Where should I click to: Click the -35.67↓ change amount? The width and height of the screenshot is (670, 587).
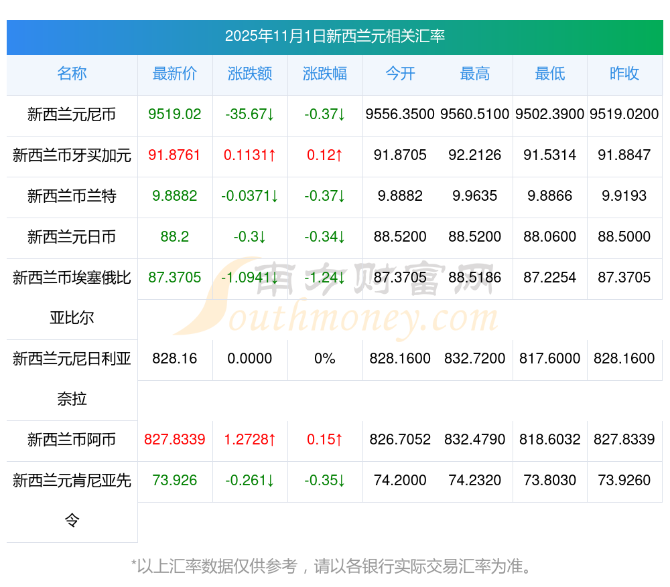[x=250, y=114]
